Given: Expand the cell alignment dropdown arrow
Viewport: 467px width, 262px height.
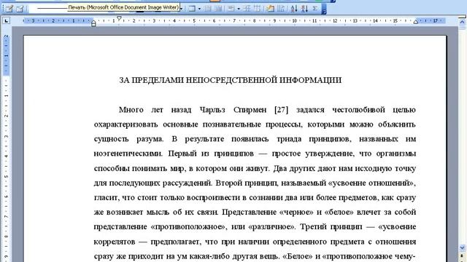Looking at the screenshot, I should [239, 9].
